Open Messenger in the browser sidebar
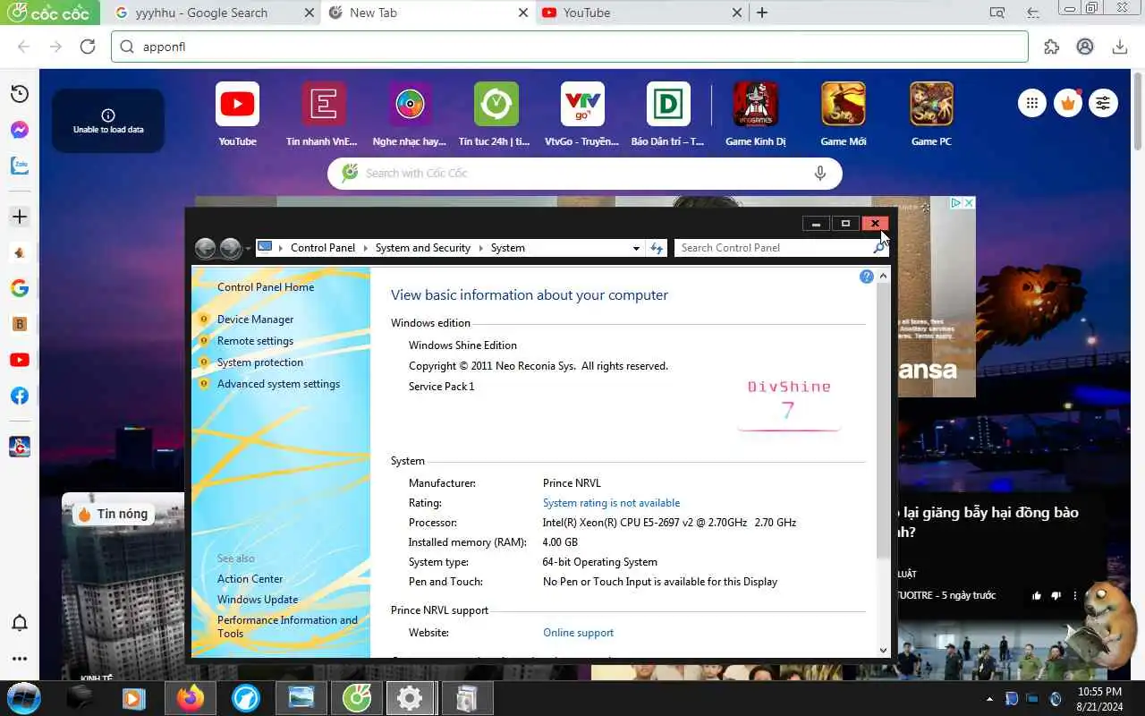Viewport: 1145px width, 716px height. tap(20, 130)
